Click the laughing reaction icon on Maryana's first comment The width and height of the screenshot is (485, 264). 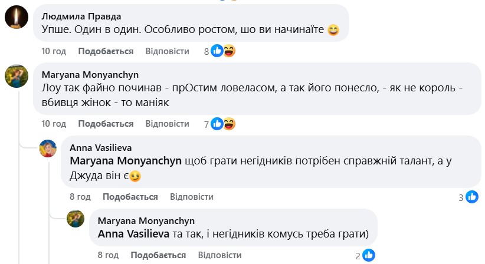click(229, 124)
